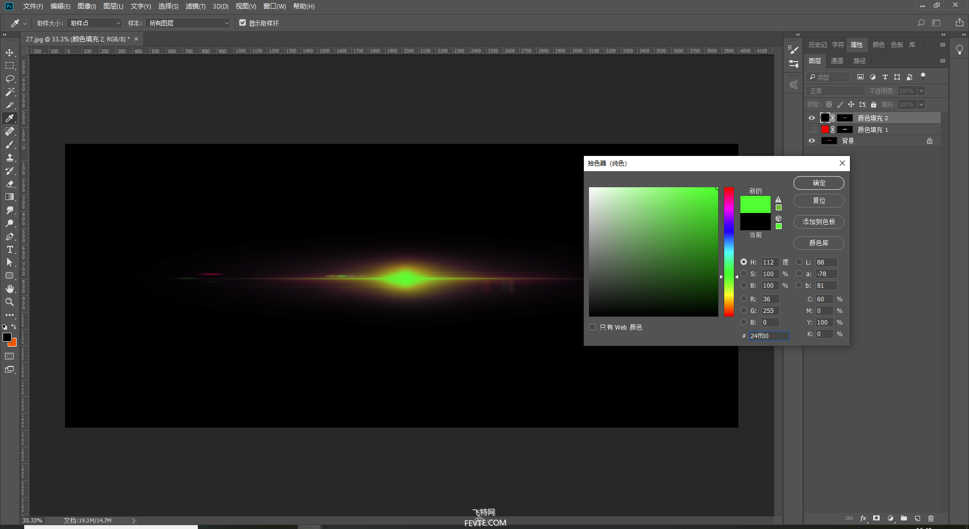This screenshot has height=529, width=969.
Task: Select the Rounded Rectangle shape tool
Action: click(x=10, y=276)
